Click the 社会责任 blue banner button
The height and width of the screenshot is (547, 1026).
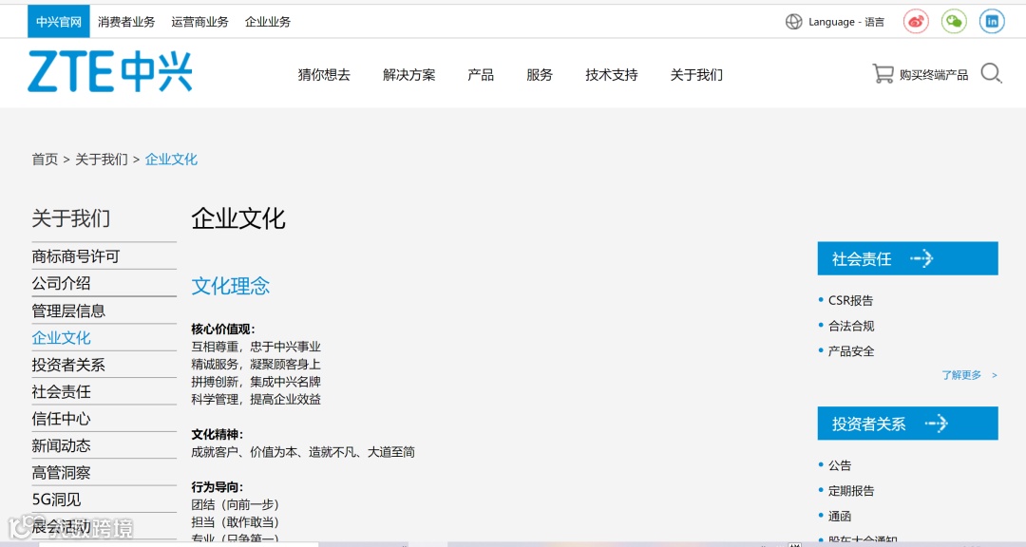(x=907, y=258)
